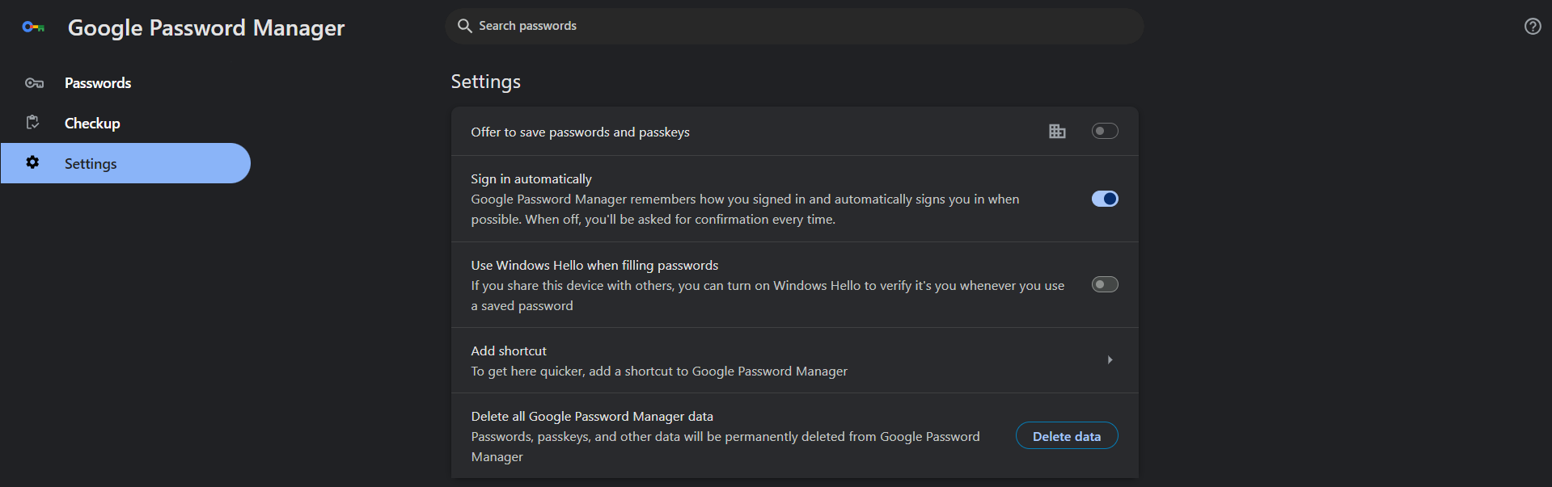This screenshot has width=1552, height=487.
Task: Focus the Search passwords field
Action: click(793, 26)
